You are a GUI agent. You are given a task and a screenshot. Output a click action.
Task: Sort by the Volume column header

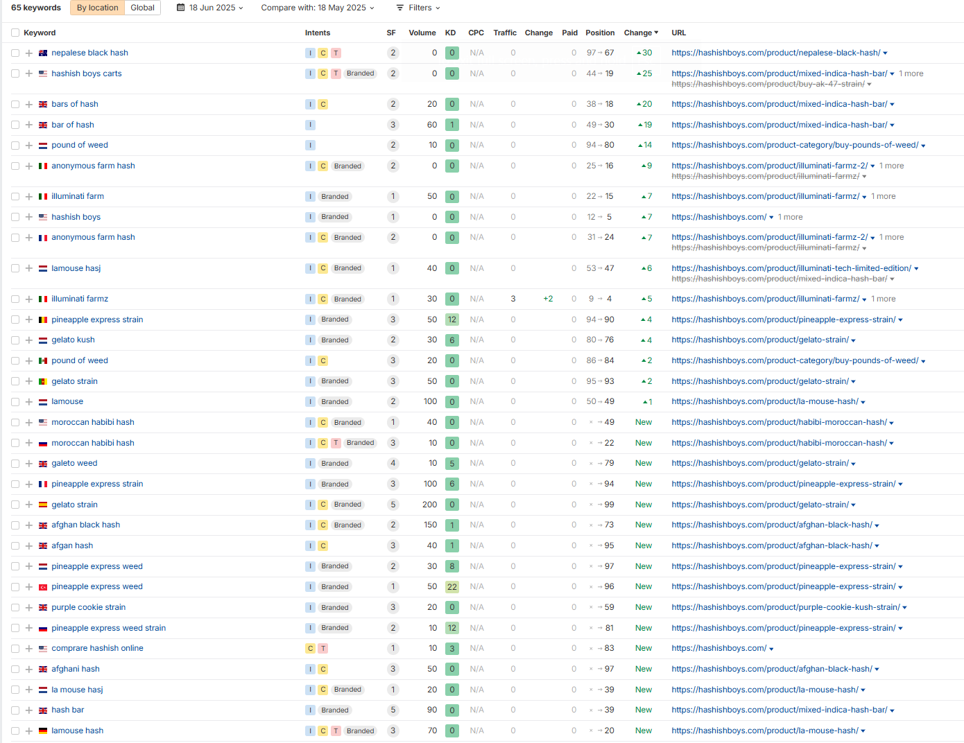coord(422,33)
